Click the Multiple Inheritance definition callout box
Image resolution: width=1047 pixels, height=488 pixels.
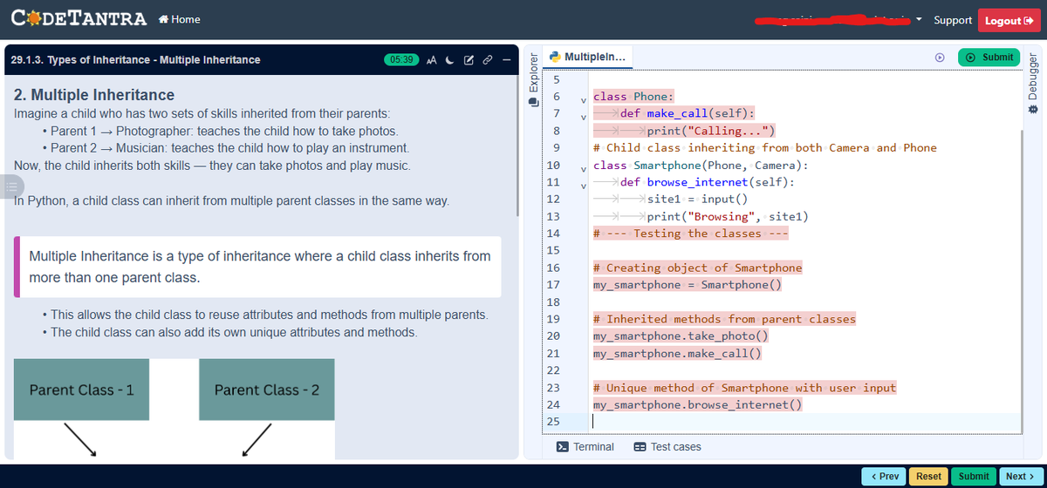point(257,268)
